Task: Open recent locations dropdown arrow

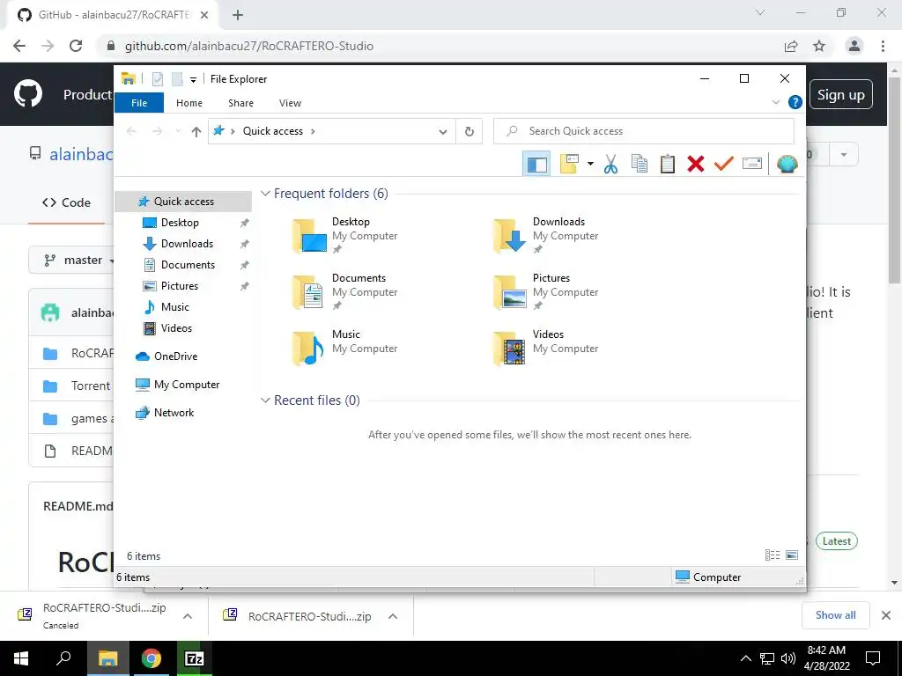Action: pyautogui.click(x=178, y=132)
